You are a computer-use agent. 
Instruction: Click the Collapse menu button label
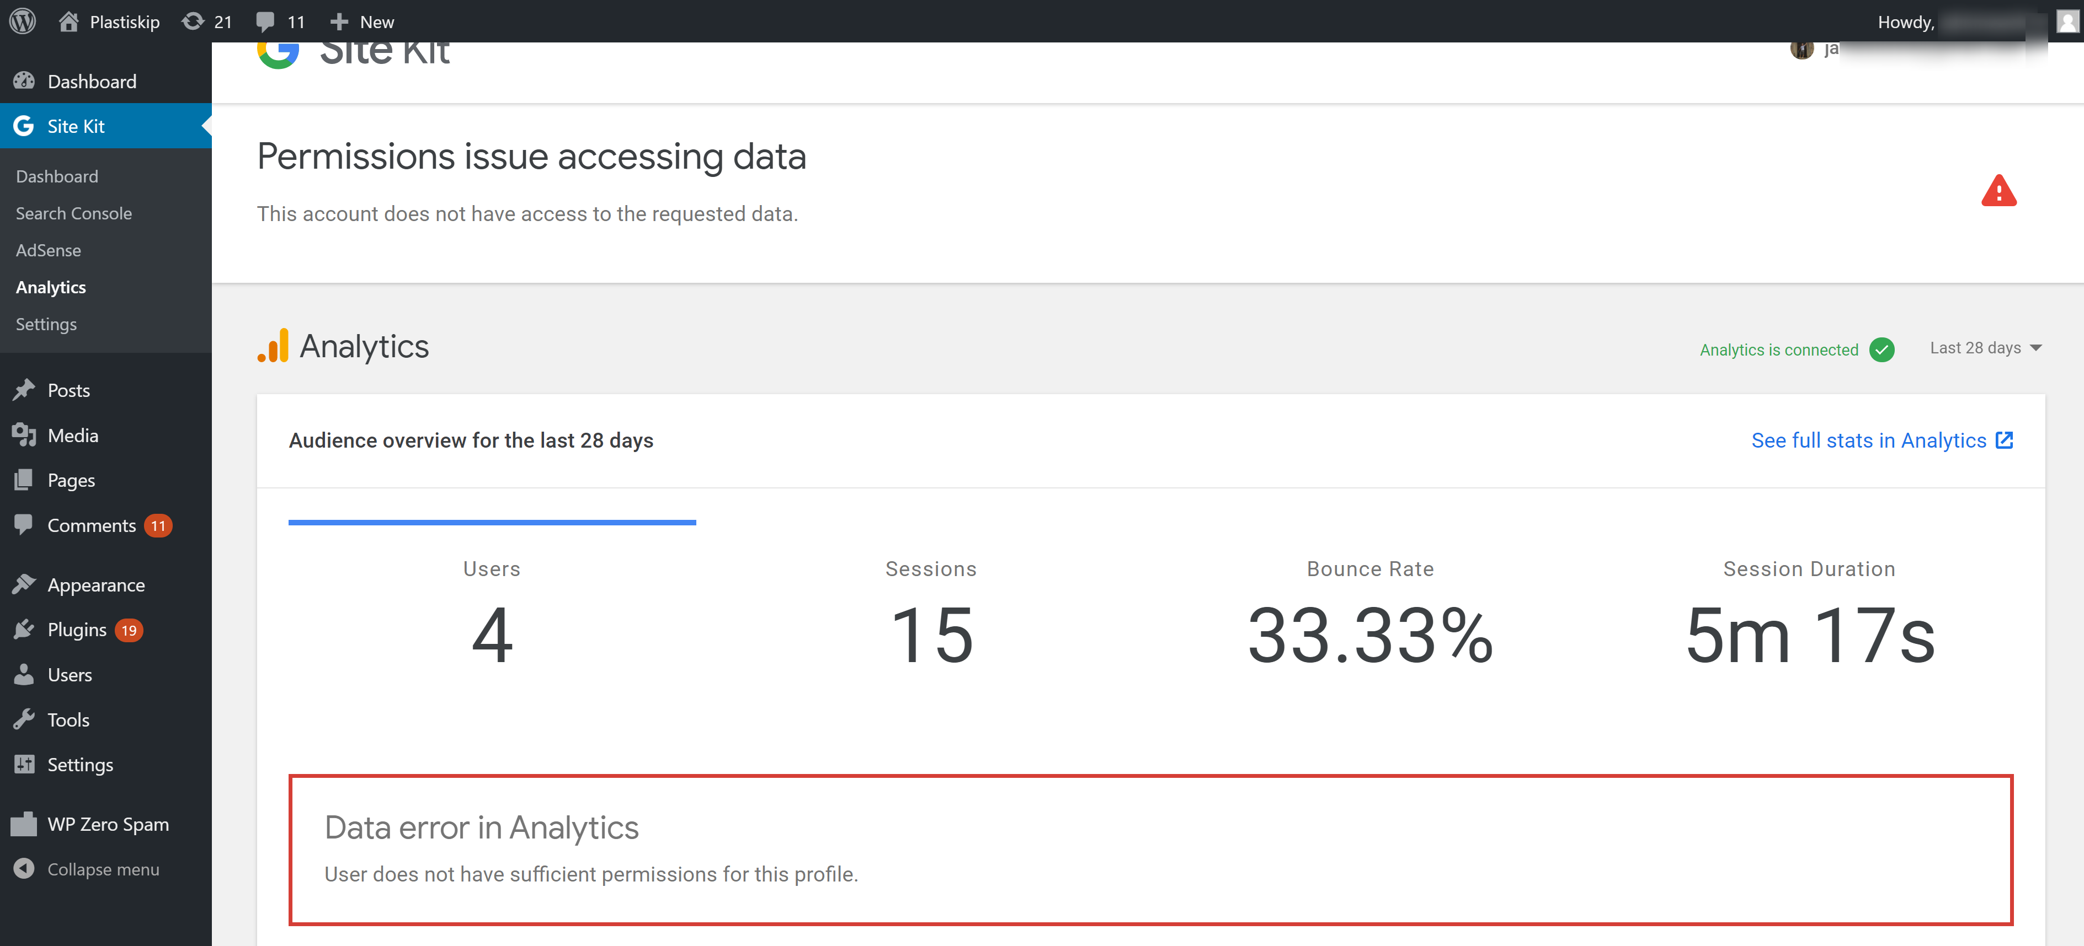pyautogui.click(x=104, y=869)
